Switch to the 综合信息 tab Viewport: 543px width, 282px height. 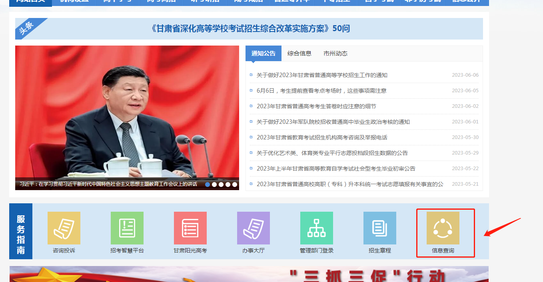click(299, 54)
